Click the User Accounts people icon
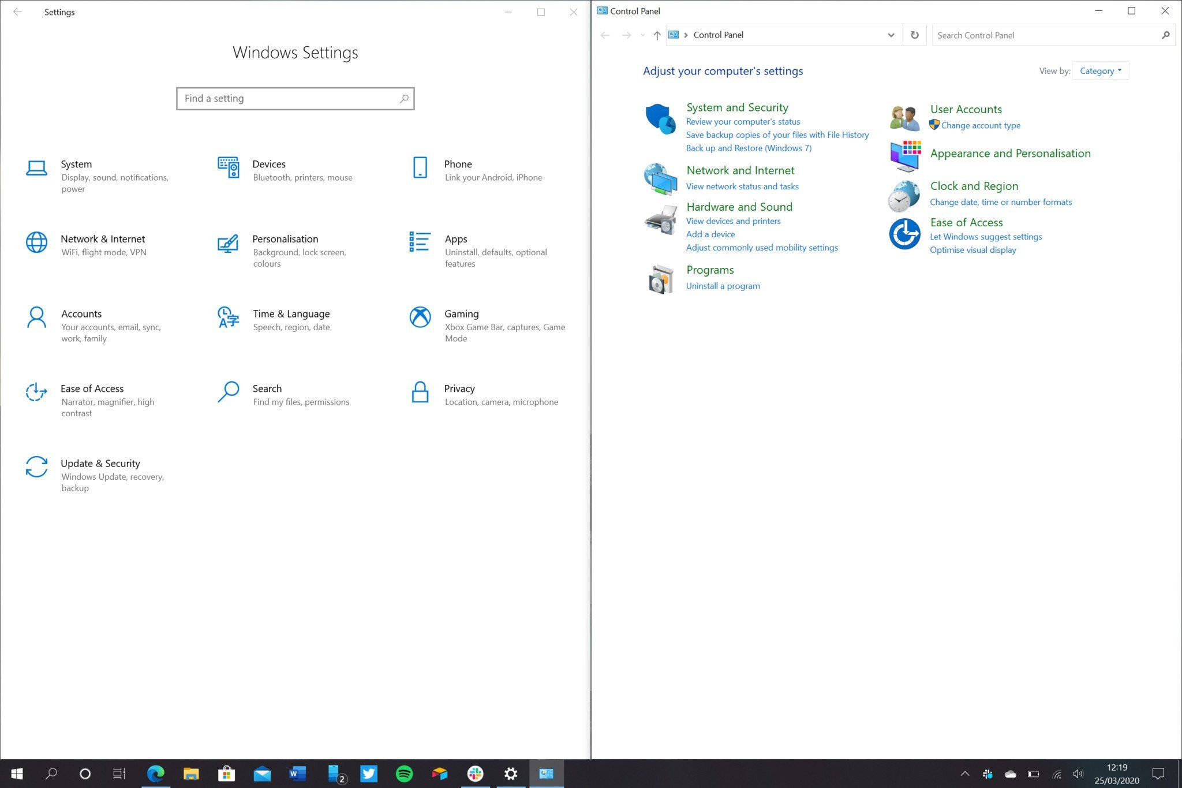The width and height of the screenshot is (1182, 788). click(904, 118)
